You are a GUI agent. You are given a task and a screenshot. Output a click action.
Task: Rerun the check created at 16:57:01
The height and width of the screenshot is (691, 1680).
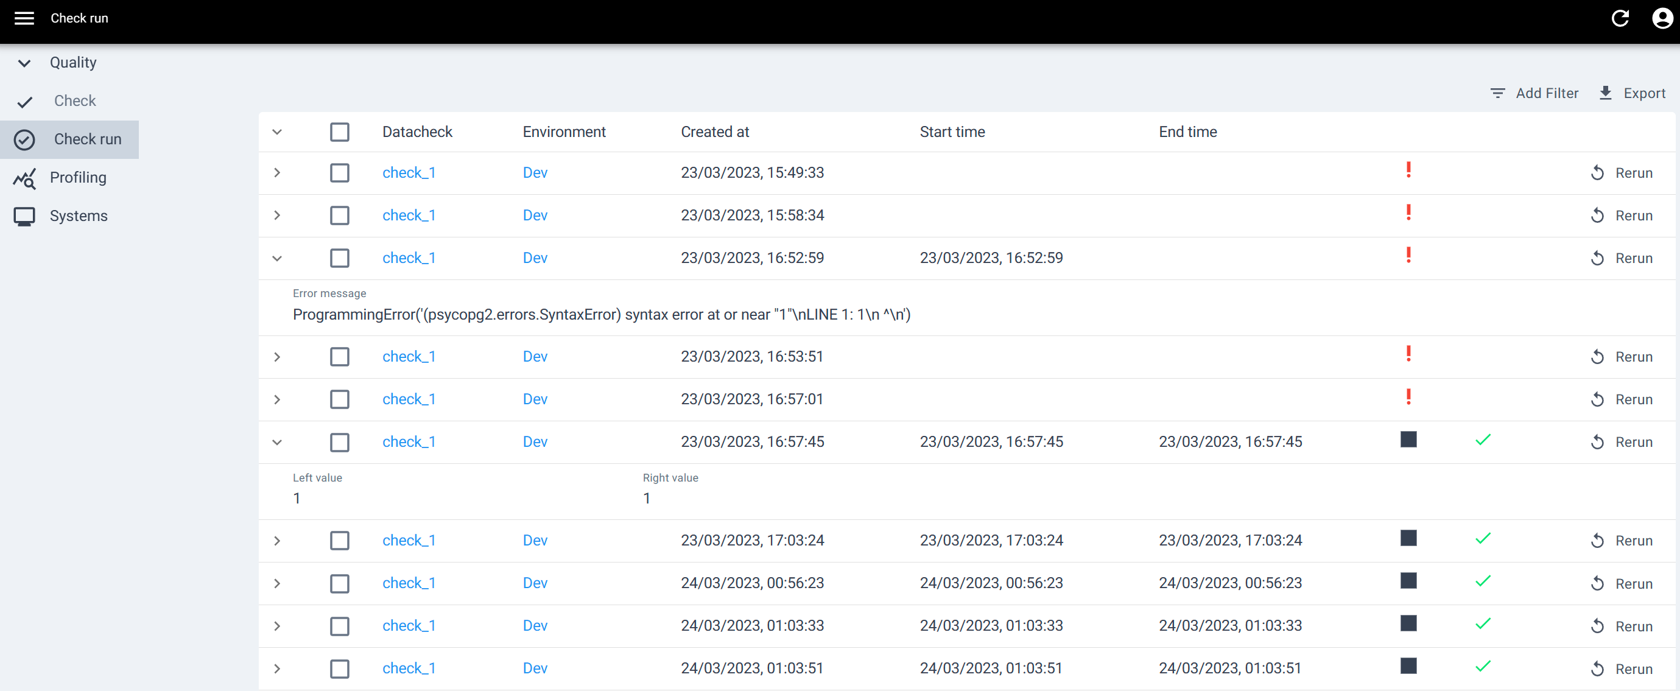pos(1622,399)
